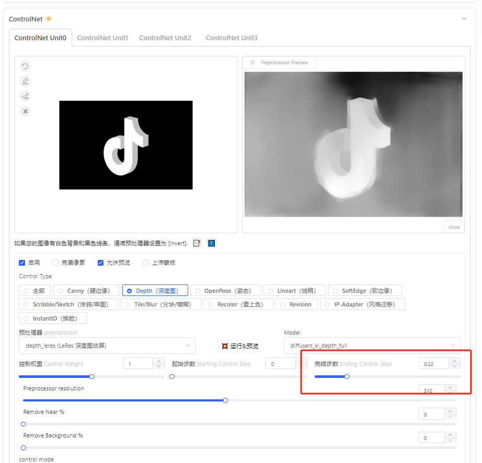Image resolution: width=482 pixels, height=463 pixels.
Task: Select the Scribble/Sketch control type
Action: coord(69,304)
